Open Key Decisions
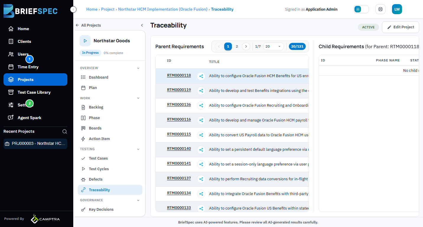Screen dimensions: 423x227 click(110, 210)
